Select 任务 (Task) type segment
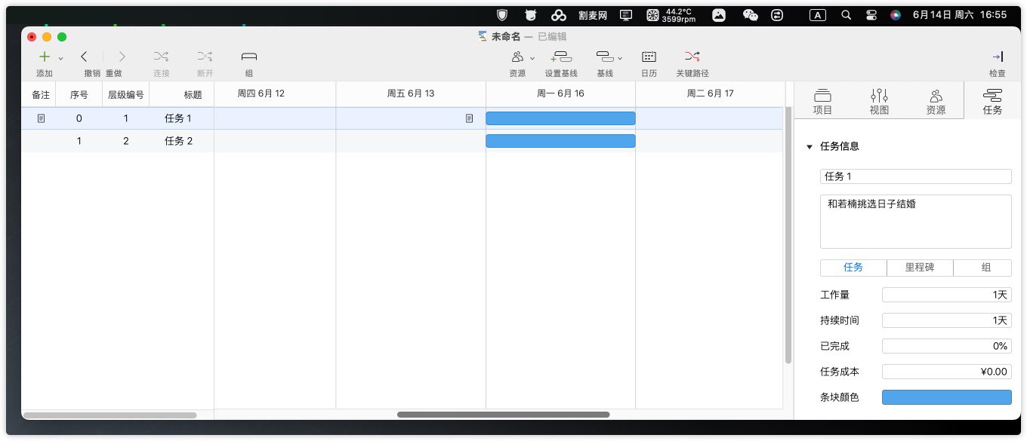1027x441 pixels. click(853, 268)
